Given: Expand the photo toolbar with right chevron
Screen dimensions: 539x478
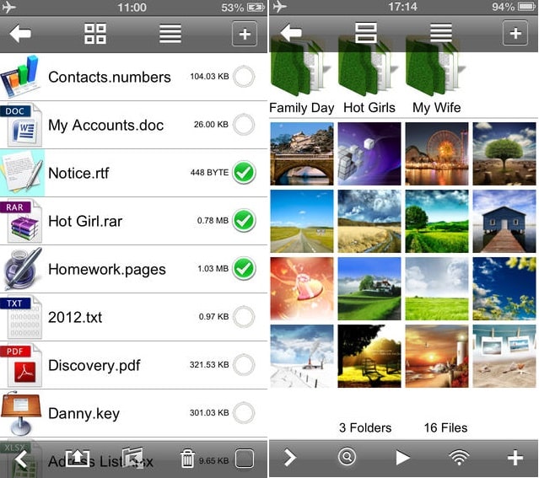Looking at the screenshot, I should click(290, 458).
